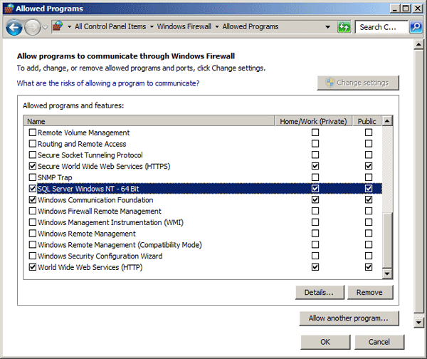
Task: Expand dropdown before All Control Panel Items
Action: [69, 27]
